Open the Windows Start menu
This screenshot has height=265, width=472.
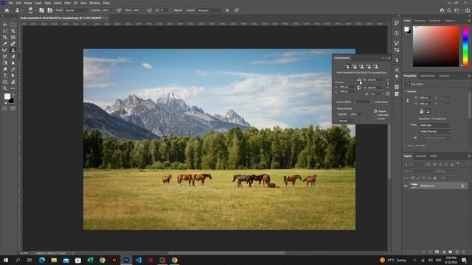pos(6,260)
